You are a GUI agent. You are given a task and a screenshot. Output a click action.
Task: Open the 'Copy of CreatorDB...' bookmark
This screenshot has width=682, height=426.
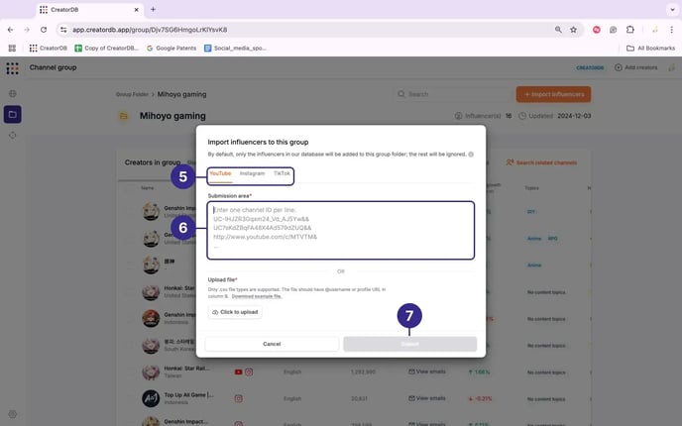click(107, 49)
